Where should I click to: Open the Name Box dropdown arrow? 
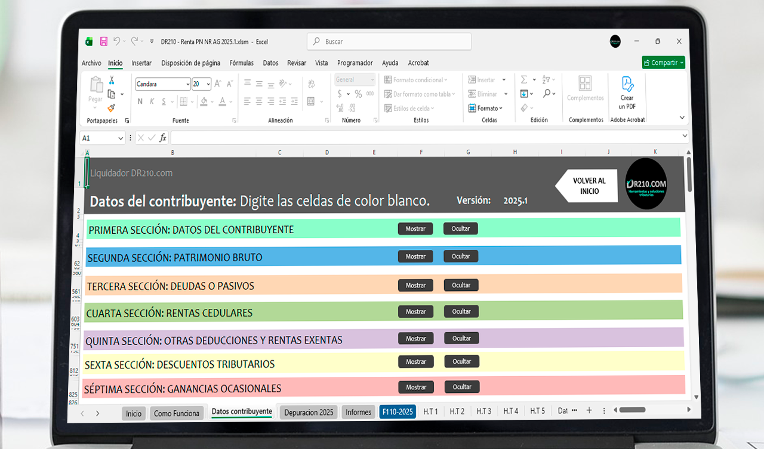(121, 138)
